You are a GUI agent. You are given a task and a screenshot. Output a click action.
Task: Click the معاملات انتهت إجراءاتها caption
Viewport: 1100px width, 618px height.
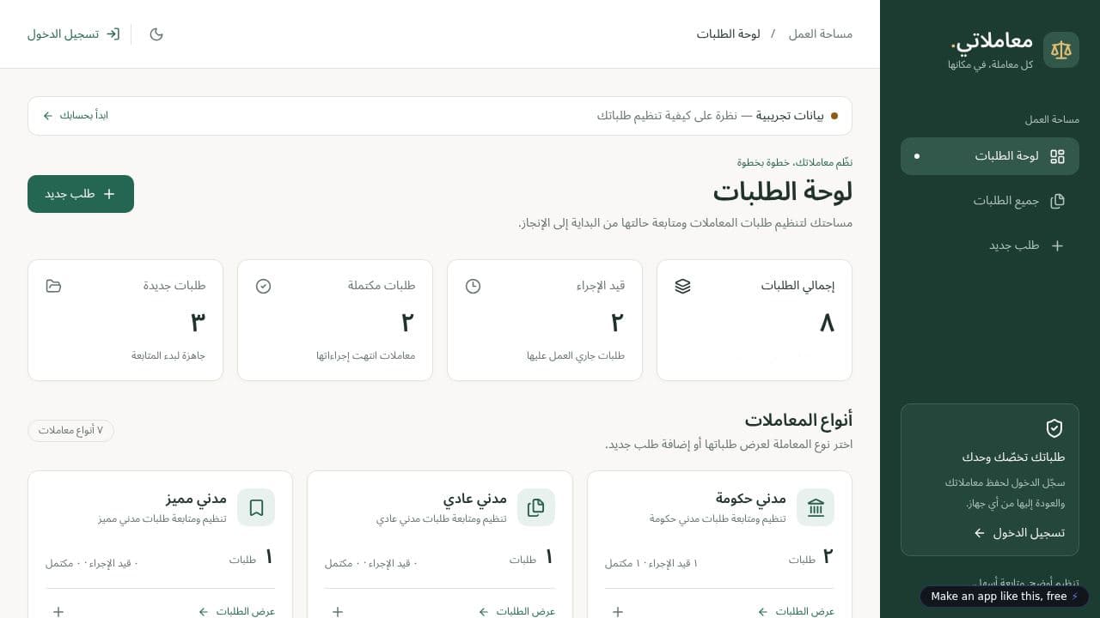366,356
